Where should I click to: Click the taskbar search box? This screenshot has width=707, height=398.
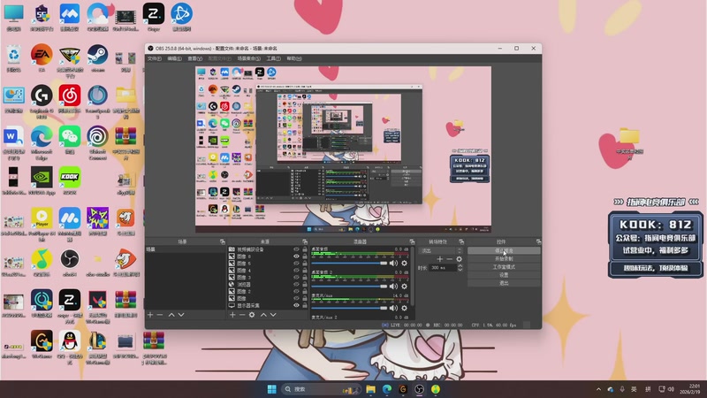click(x=321, y=389)
